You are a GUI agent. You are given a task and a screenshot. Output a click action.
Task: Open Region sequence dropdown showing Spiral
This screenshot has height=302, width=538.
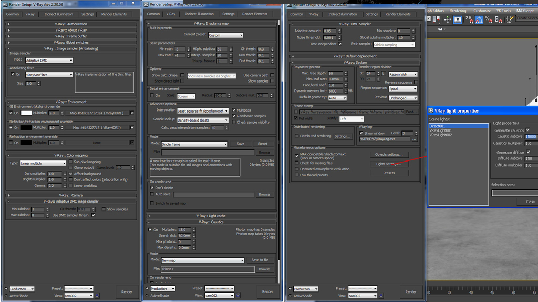403,89
